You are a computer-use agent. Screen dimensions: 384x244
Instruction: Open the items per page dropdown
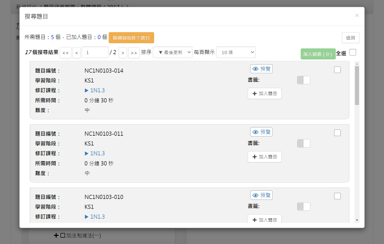tap(236, 52)
